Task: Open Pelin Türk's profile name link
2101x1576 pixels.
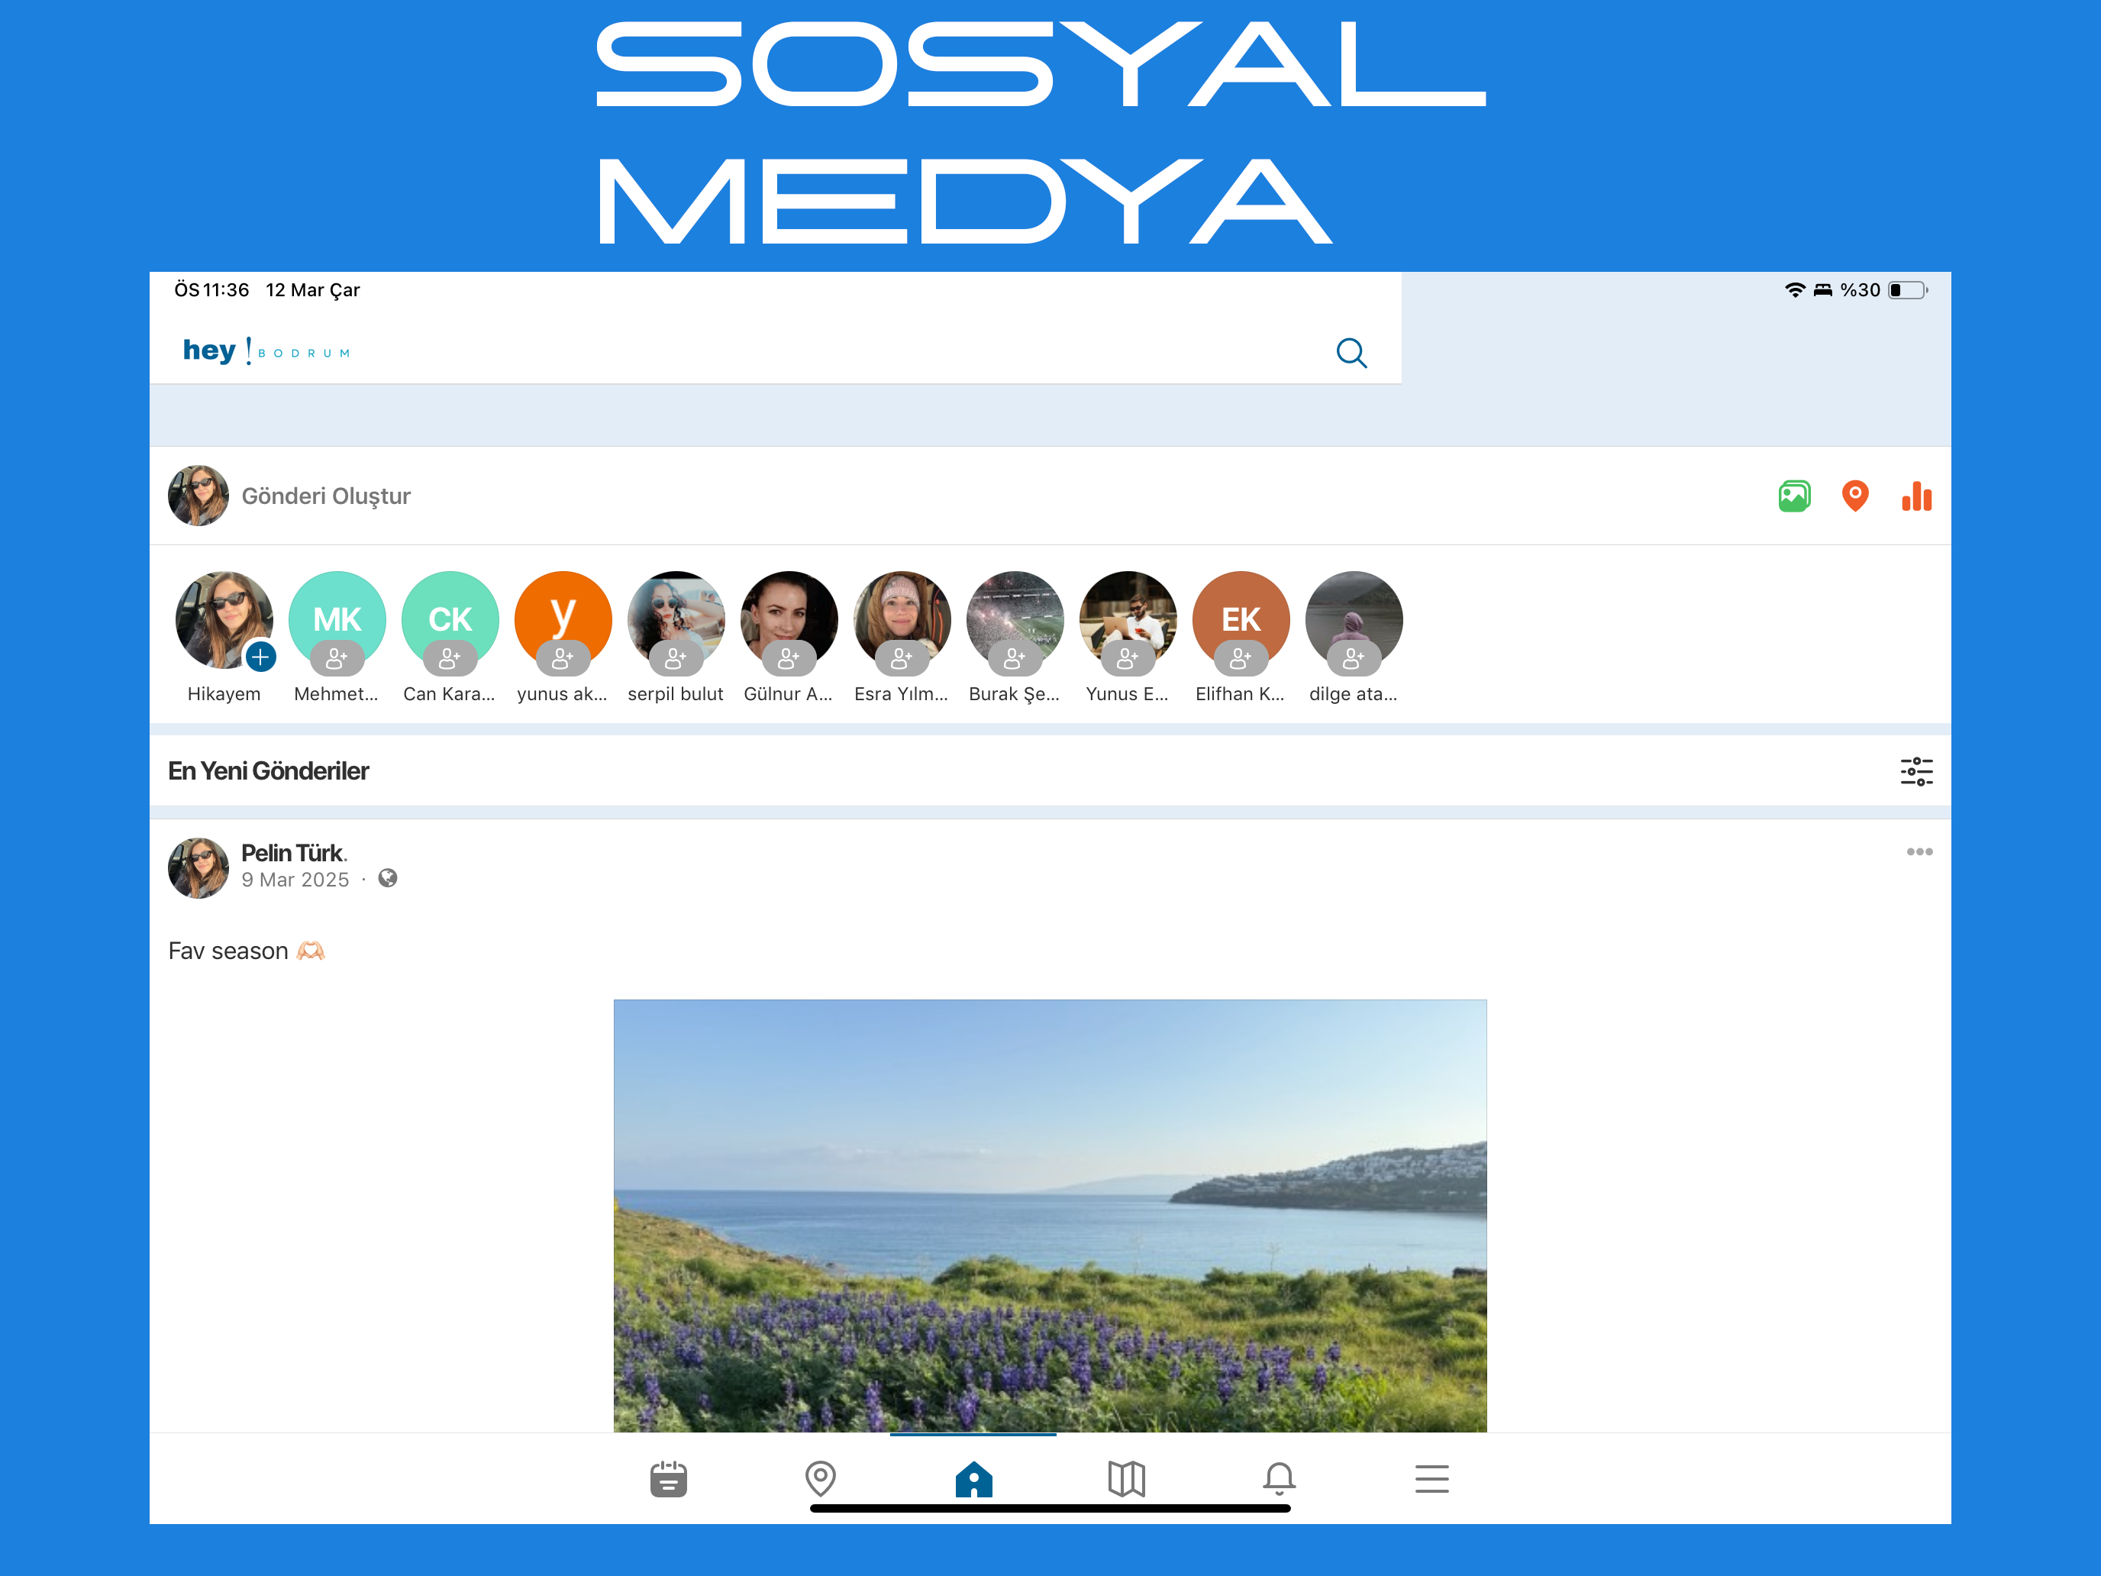Action: point(293,852)
